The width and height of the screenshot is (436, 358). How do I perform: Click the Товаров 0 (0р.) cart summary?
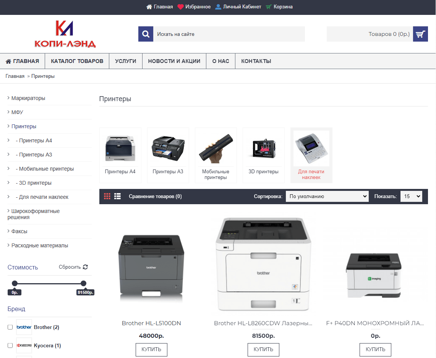[370, 34]
